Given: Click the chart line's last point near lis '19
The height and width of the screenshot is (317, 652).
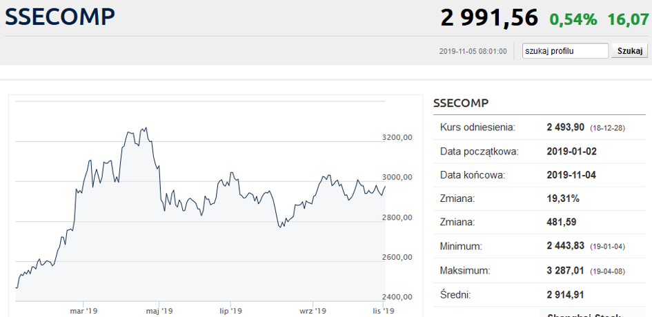Looking at the screenshot, I should click(x=384, y=186).
